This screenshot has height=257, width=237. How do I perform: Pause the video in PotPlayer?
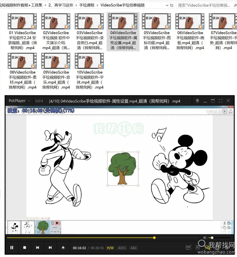pos(12,247)
